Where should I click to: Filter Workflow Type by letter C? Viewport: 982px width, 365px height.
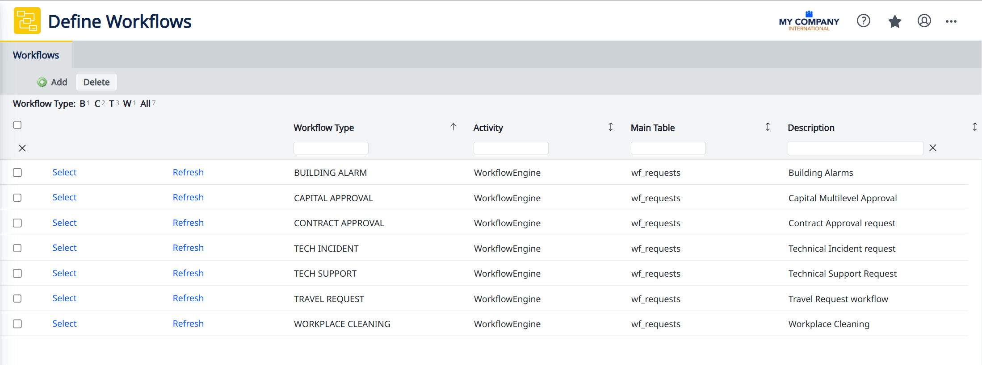click(97, 104)
